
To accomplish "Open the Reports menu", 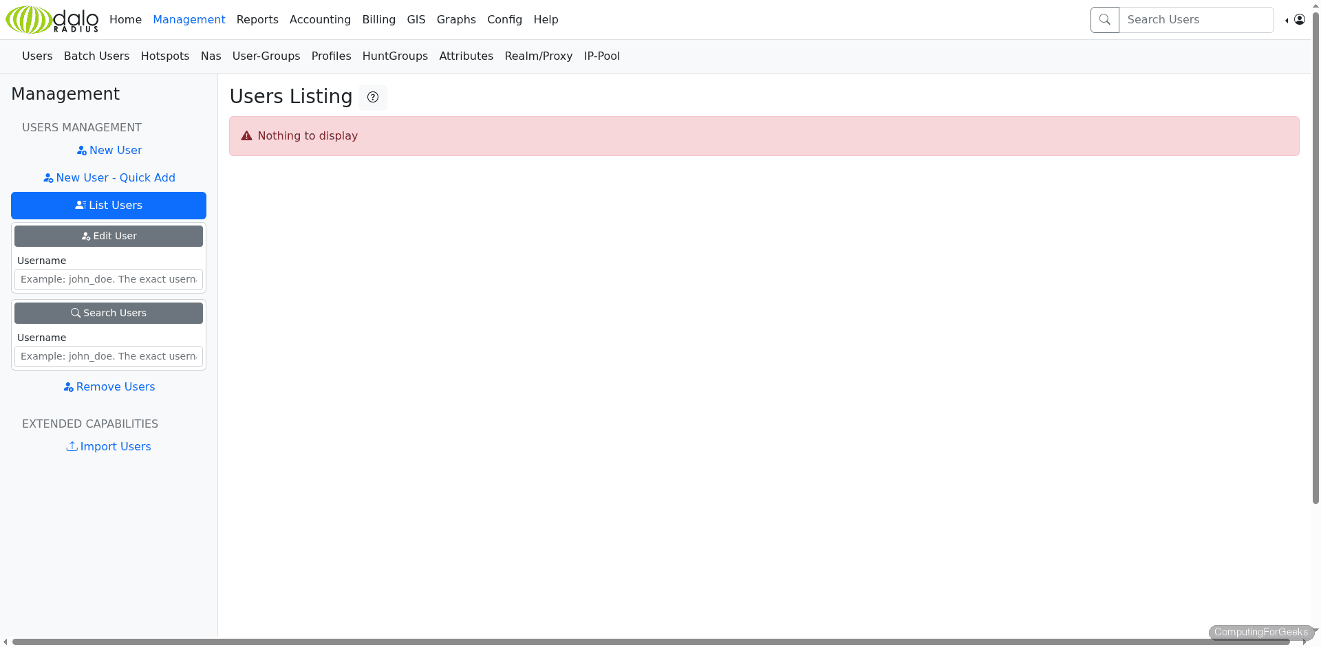I will pos(257,20).
